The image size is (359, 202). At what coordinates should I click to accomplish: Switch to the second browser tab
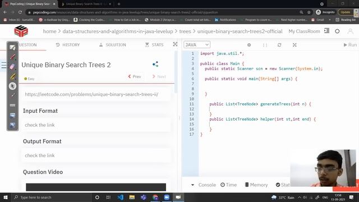click(86, 4)
